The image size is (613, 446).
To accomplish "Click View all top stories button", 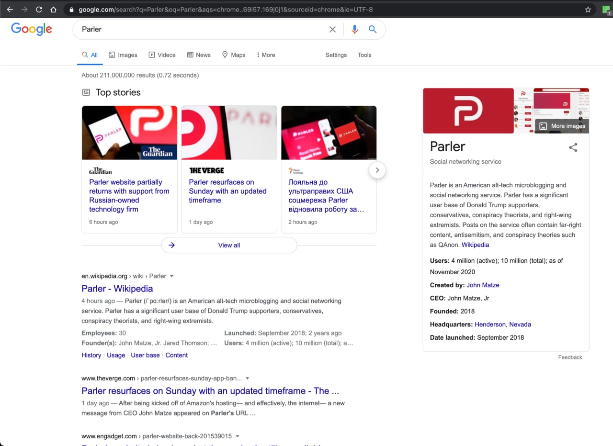I will click(x=229, y=245).
